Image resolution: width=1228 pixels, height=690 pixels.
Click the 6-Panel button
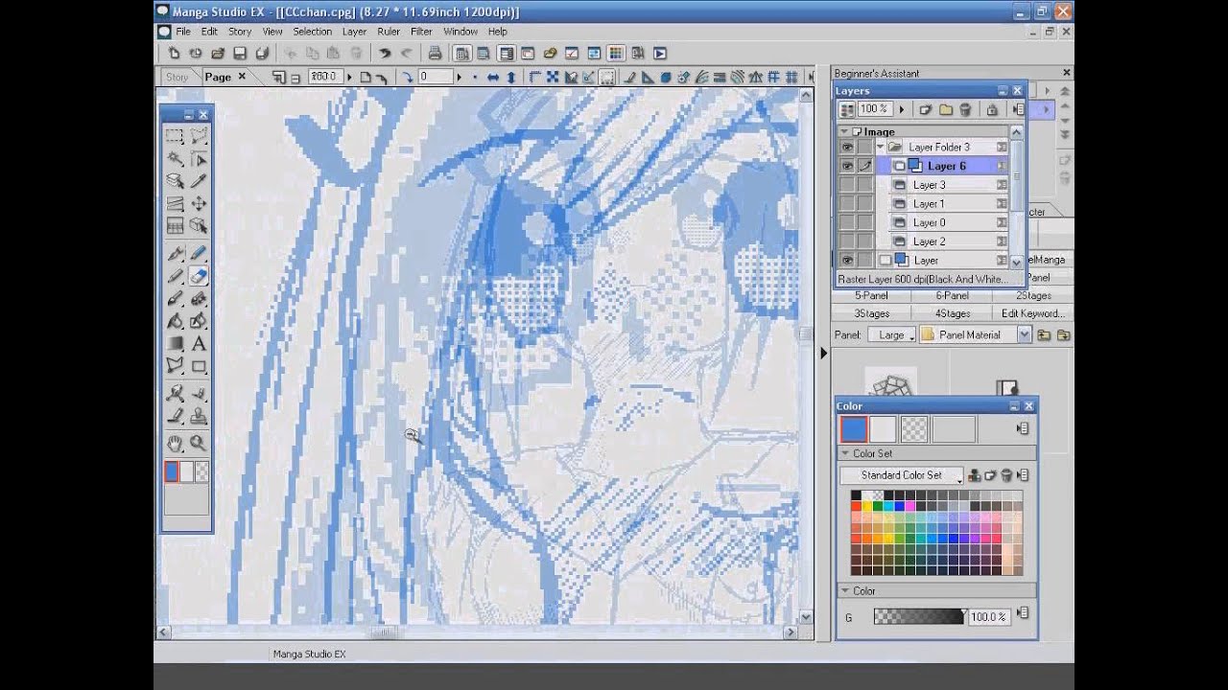click(952, 296)
